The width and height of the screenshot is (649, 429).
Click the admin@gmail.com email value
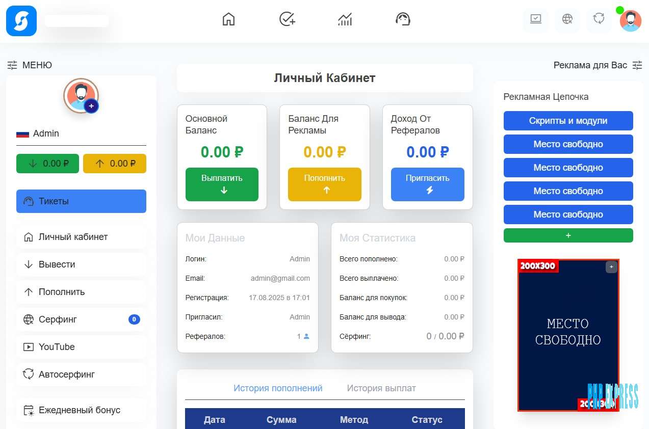click(280, 278)
